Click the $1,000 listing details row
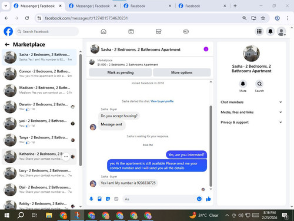Screen dimensions: 294x221 point(150,62)
